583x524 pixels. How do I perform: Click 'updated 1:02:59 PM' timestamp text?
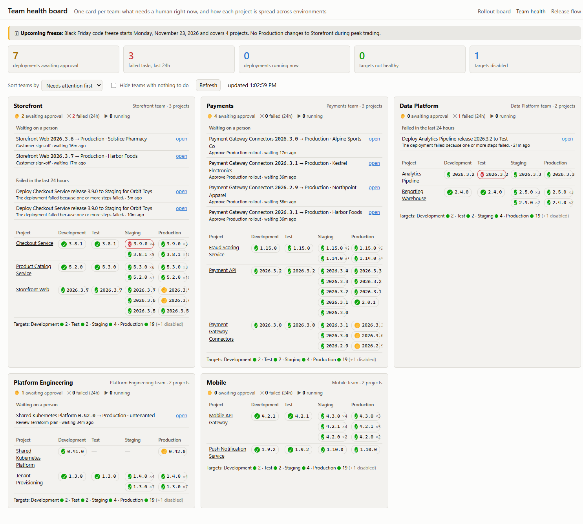pos(252,86)
